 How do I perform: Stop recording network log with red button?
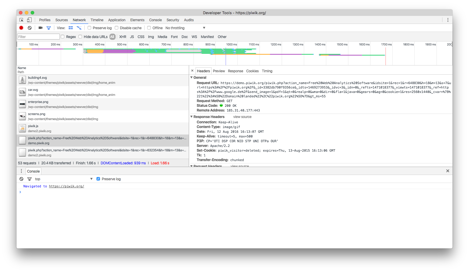(x=21, y=28)
